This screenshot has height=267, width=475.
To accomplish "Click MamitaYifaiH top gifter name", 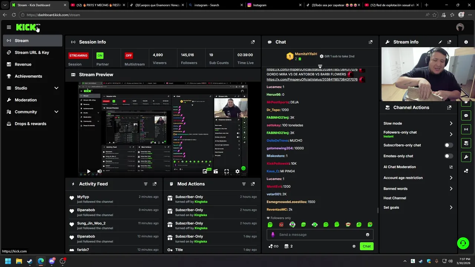I will pyautogui.click(x=306, y=54).
